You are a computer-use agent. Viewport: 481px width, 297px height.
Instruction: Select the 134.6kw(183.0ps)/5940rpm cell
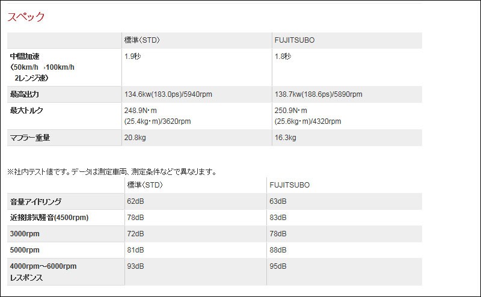pyautogui.click(x=168, y=94)
